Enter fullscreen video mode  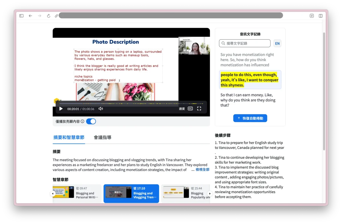[x=199, y=109]
